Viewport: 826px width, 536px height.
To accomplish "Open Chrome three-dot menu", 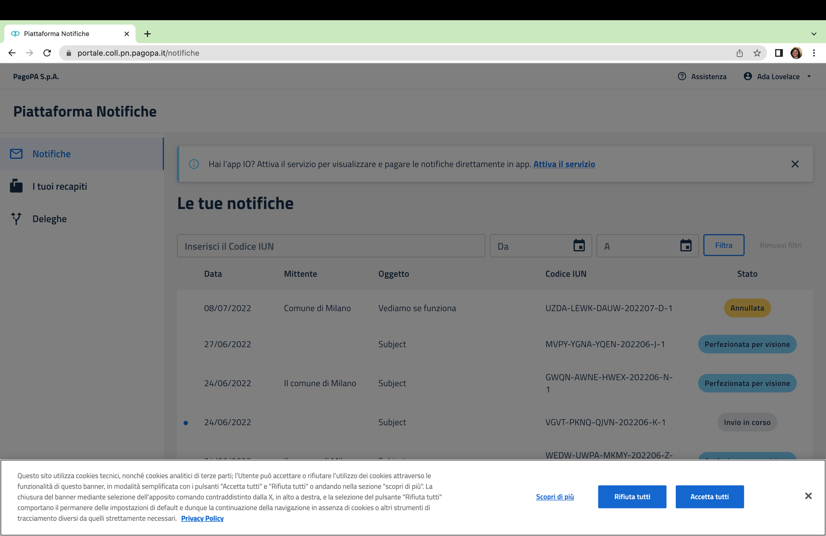I will (x=813, y=53).
